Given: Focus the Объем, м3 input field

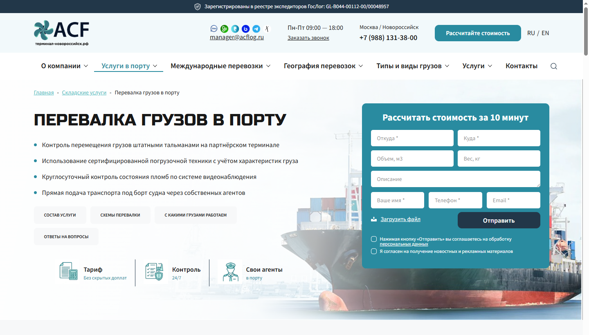Looking at the screenshot, I should pyautogui.click(x=412, y=159).
